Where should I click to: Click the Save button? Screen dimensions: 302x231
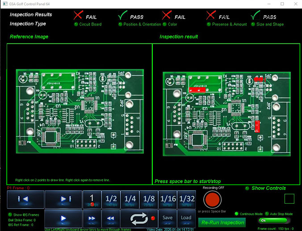pyautogui.click(x=168, y=218)
